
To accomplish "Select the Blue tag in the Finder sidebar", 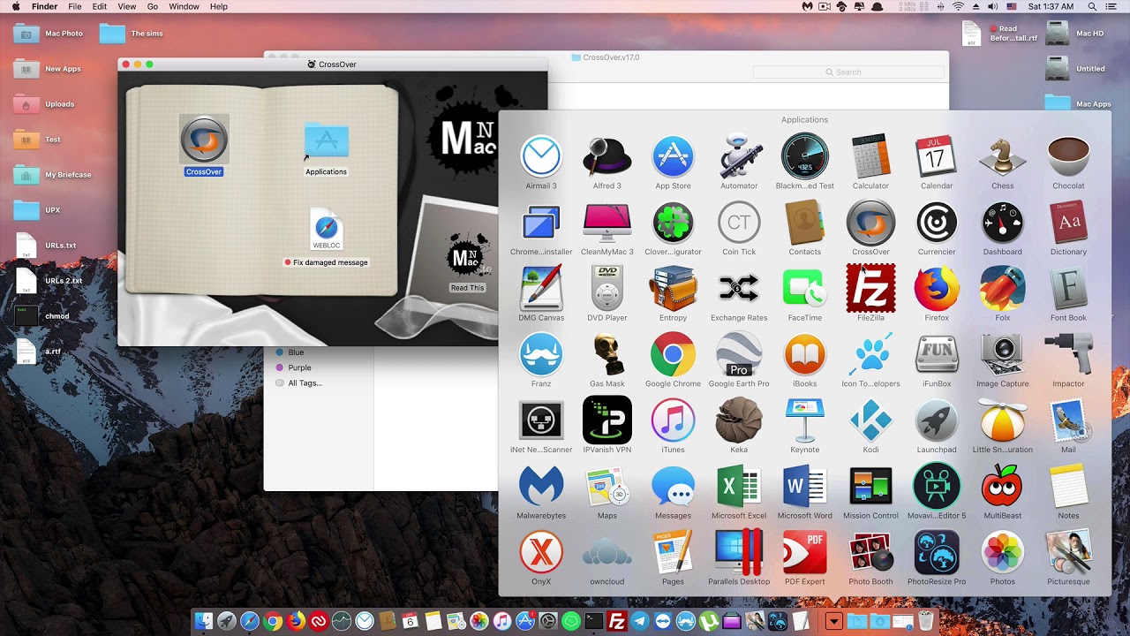I will point(296,352).
